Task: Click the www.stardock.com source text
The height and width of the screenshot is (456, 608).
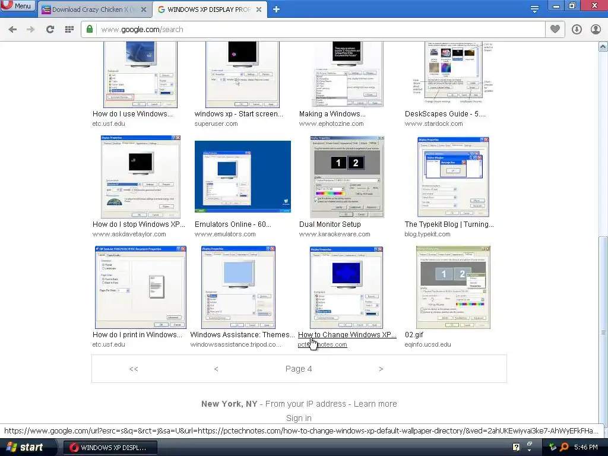Action: click(x=433, y=123)
